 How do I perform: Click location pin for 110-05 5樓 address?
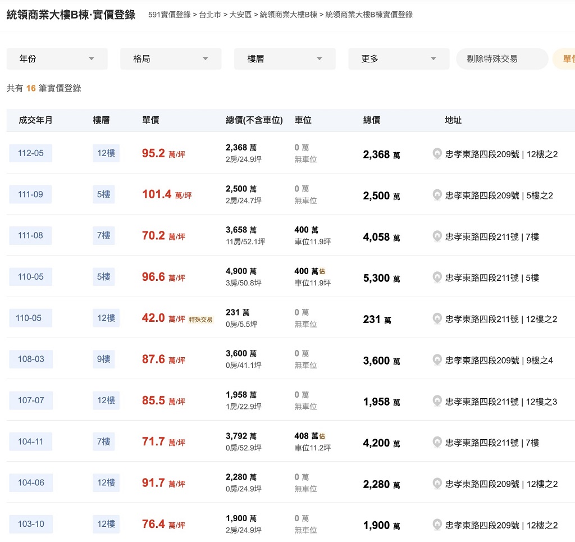(437, 277)
